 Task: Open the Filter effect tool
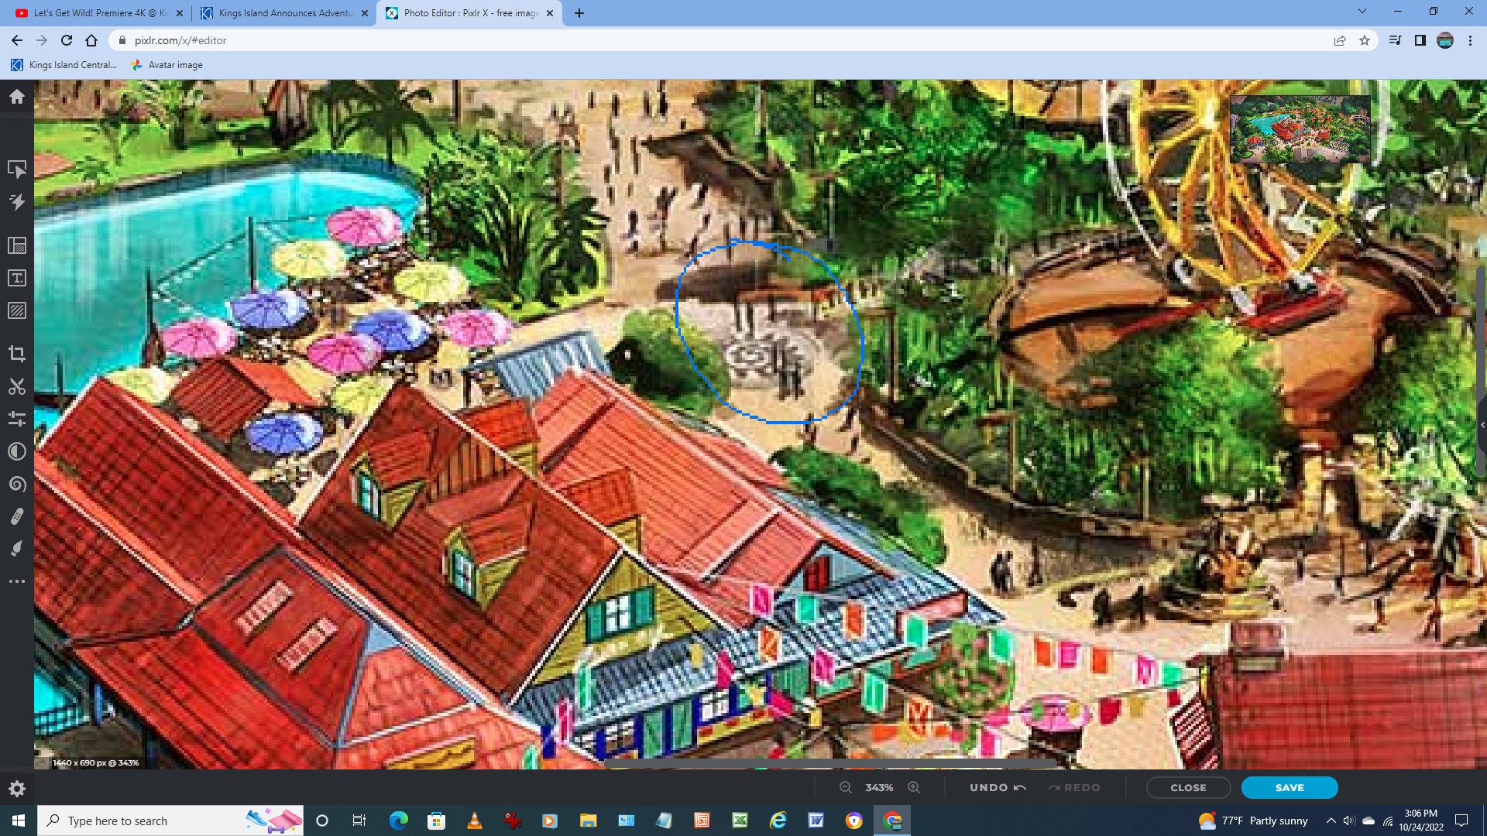(x=17, y=451)
